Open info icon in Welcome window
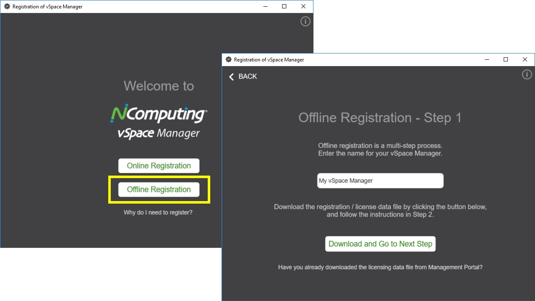The height and width of the screenshot is (301, 535). (x=306, y=21)
